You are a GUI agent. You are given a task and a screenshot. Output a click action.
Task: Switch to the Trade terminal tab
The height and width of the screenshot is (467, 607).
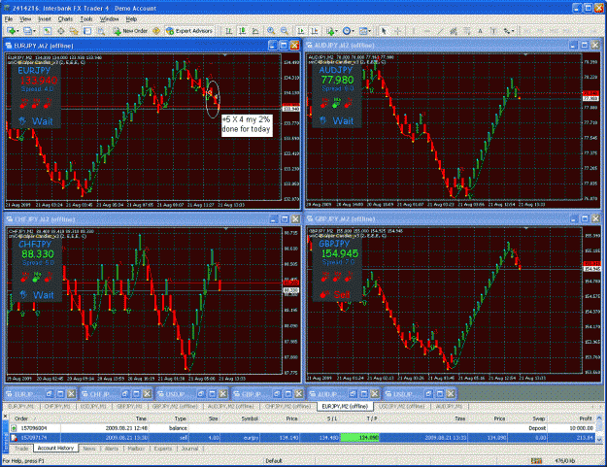[21, 449]
